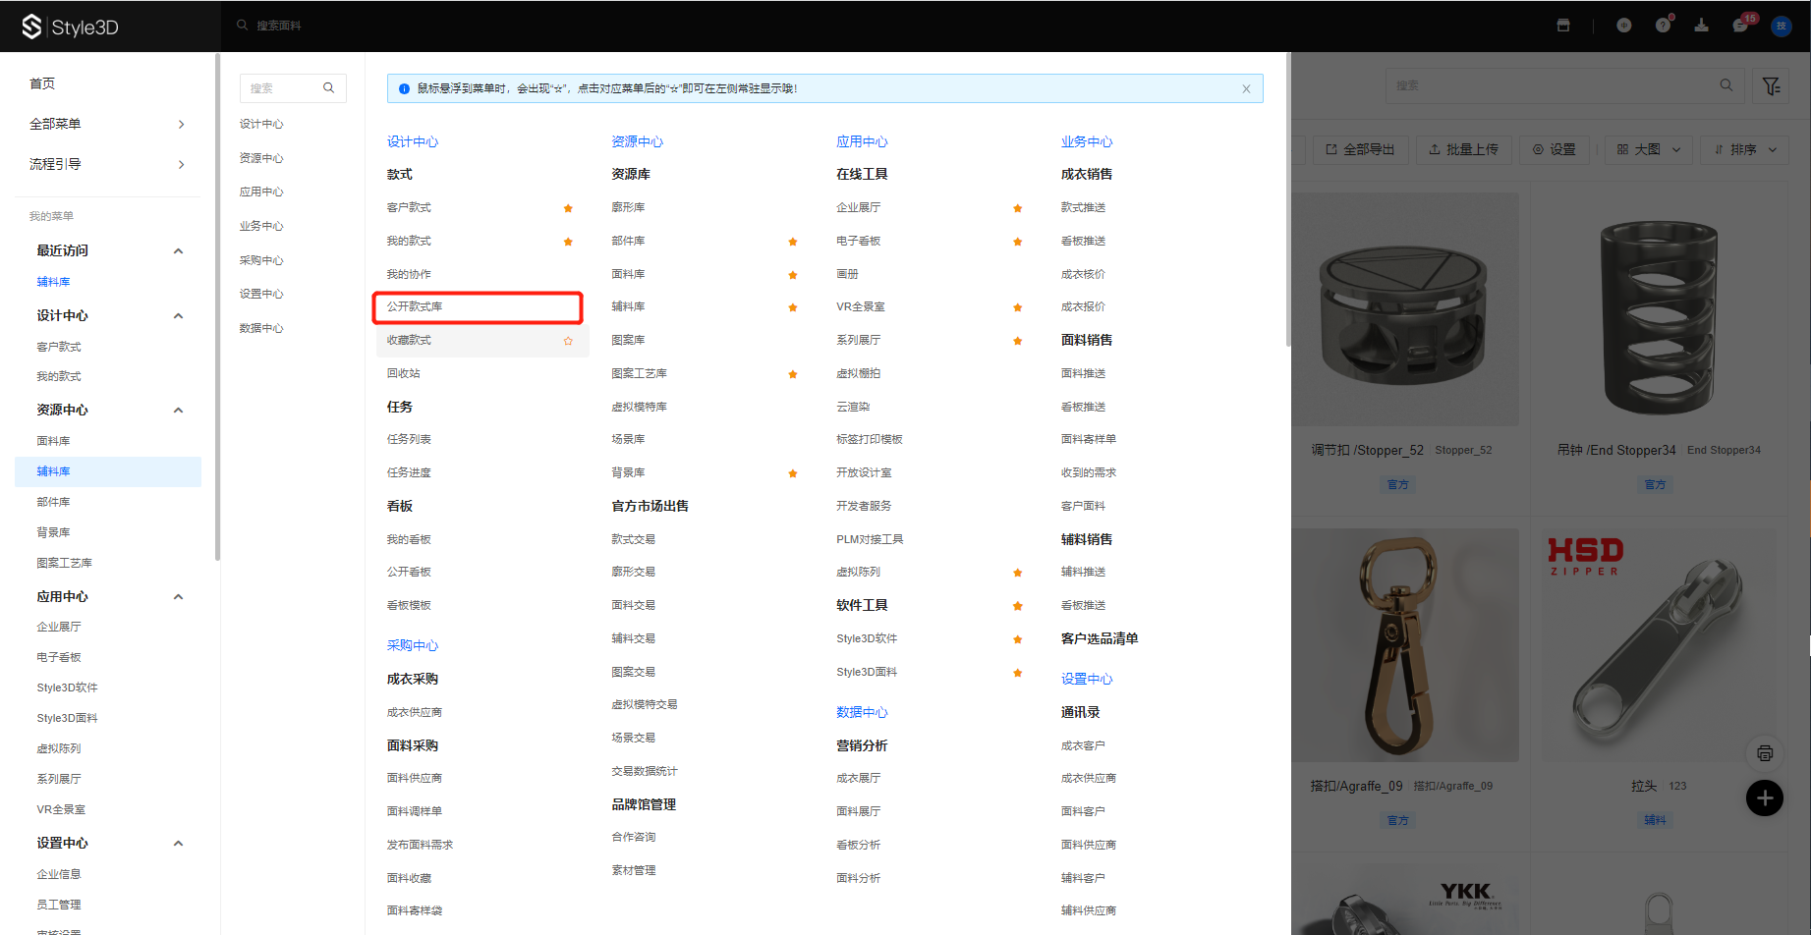
Task: Click the 调节扣 Stopper_52 thumbnail
Action: coord(1404,309)
